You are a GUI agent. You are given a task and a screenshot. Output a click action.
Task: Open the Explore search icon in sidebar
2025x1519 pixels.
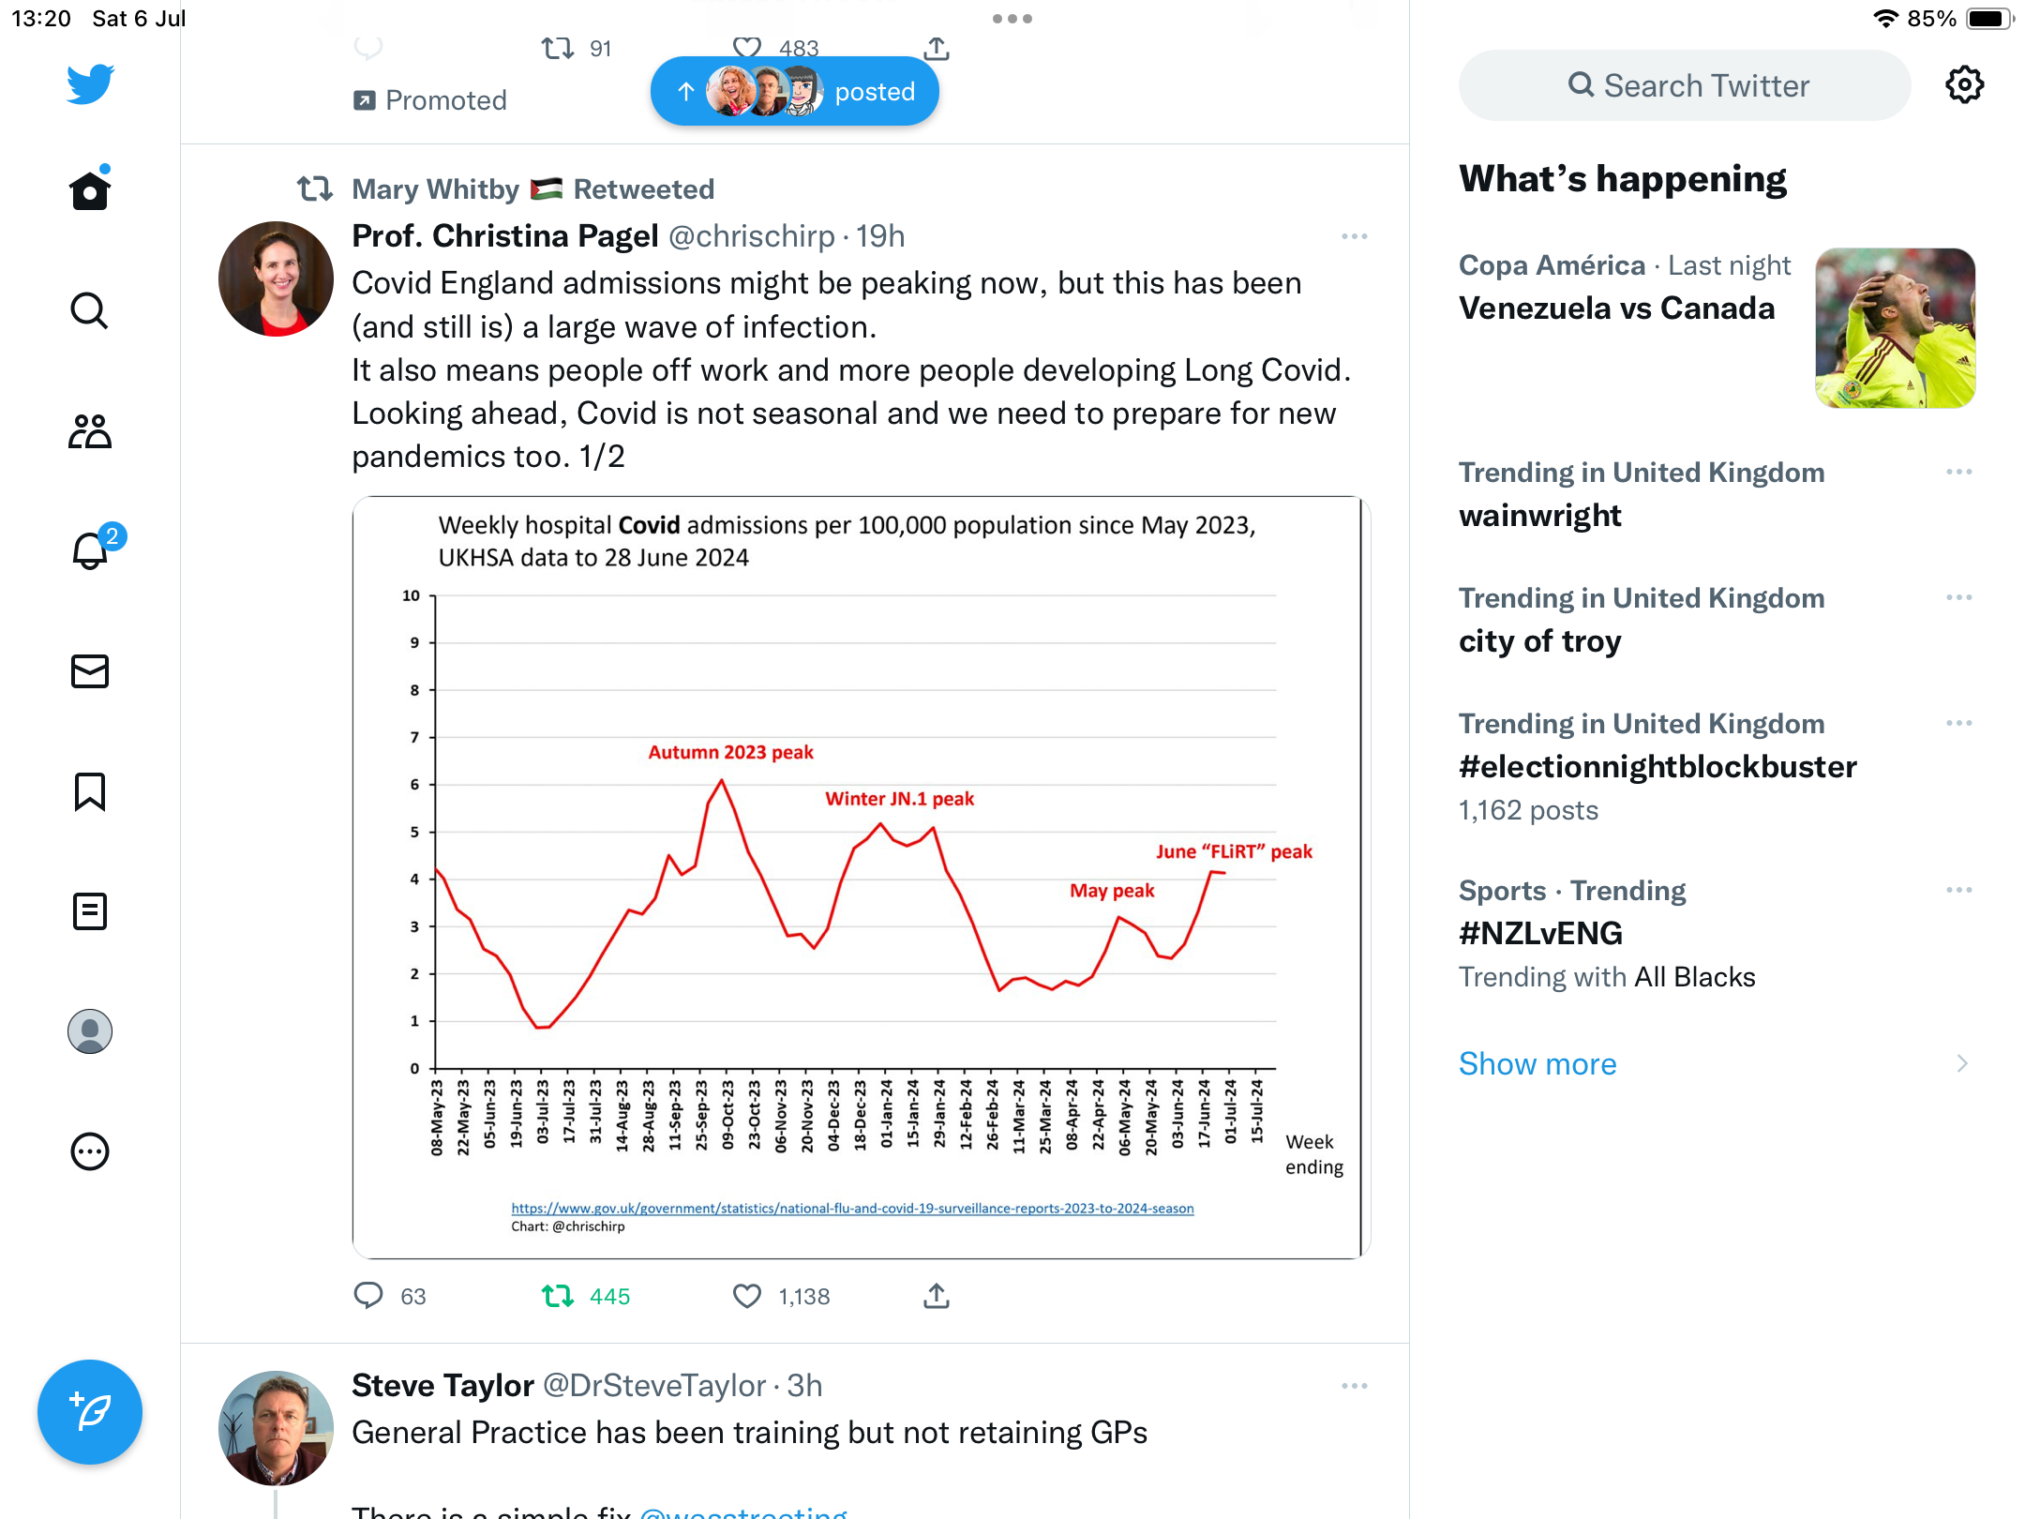[x=90, y=311]
